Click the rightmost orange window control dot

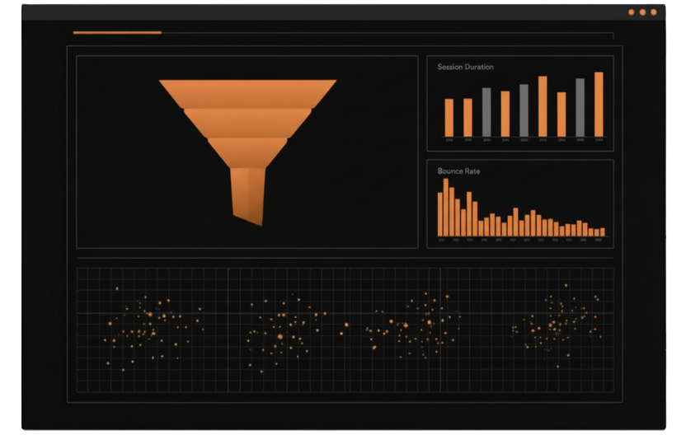[654, 12]
